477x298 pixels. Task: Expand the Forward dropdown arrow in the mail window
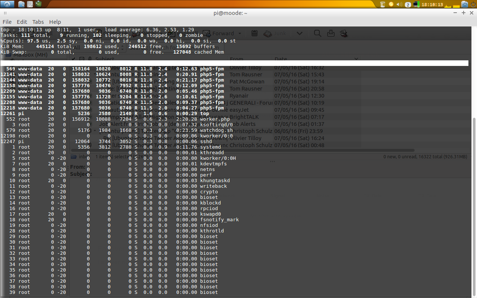tap(240, 33)
